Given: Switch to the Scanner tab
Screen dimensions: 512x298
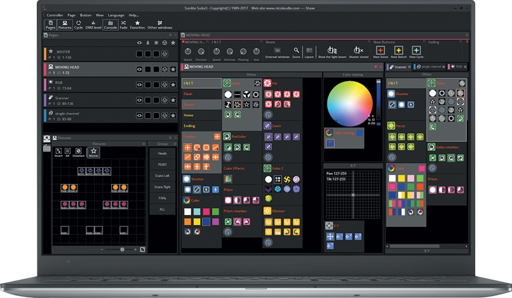Looking at the screenshot, I should [x=398, y=67].
